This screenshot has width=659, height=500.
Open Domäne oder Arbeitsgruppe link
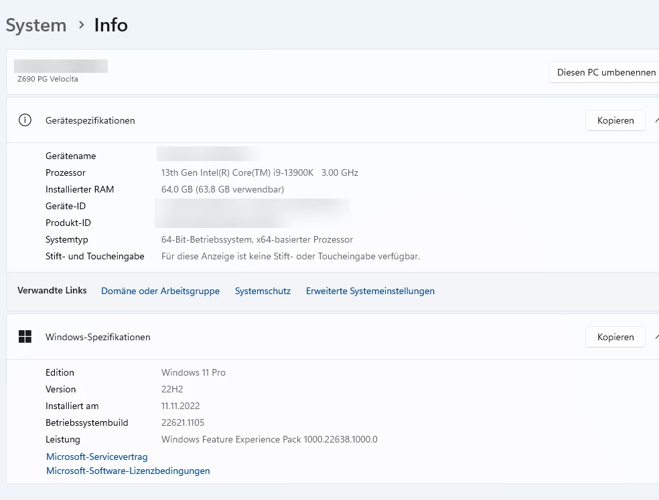[x=161, y=291]
